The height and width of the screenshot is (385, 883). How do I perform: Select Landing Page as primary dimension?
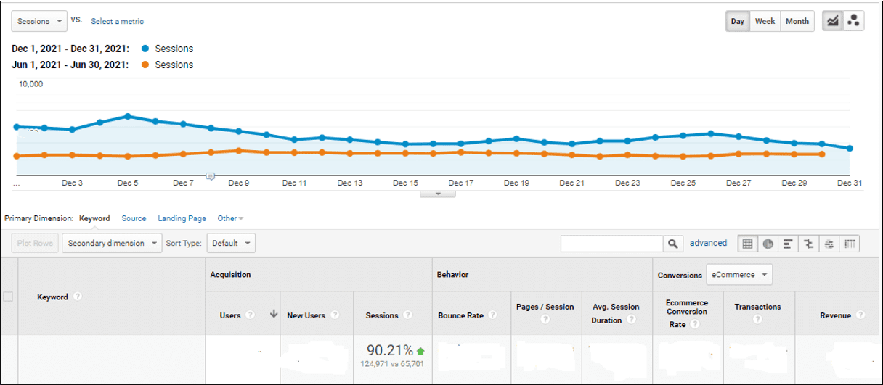click(x=182, y=218)
